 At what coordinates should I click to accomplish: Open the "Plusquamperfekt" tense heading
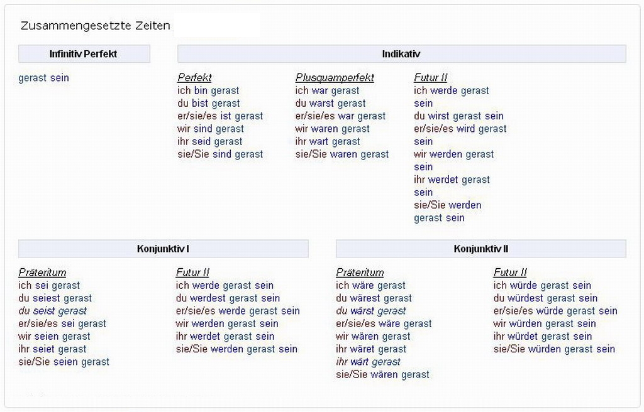[x=335, y=78]
